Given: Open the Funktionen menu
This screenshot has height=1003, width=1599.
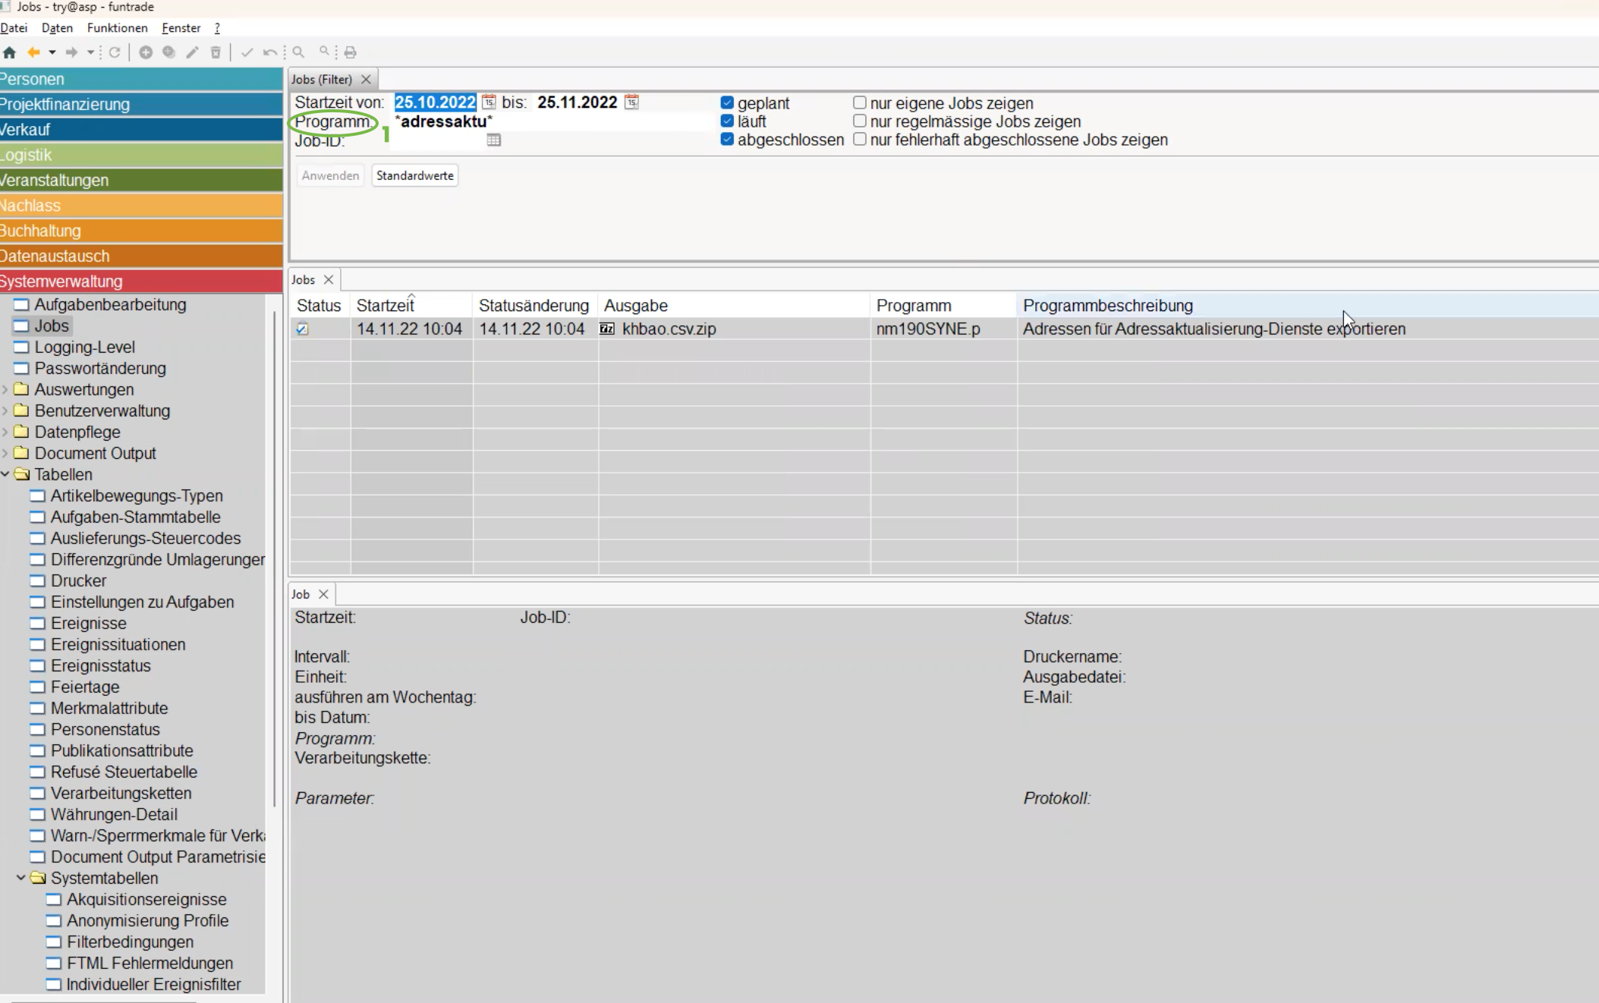Looking at the screenshot, I should (x=117, y=28).
